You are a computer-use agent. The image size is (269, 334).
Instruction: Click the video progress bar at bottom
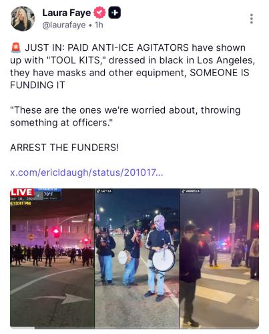pyautogui.click(x=135, y=328)
